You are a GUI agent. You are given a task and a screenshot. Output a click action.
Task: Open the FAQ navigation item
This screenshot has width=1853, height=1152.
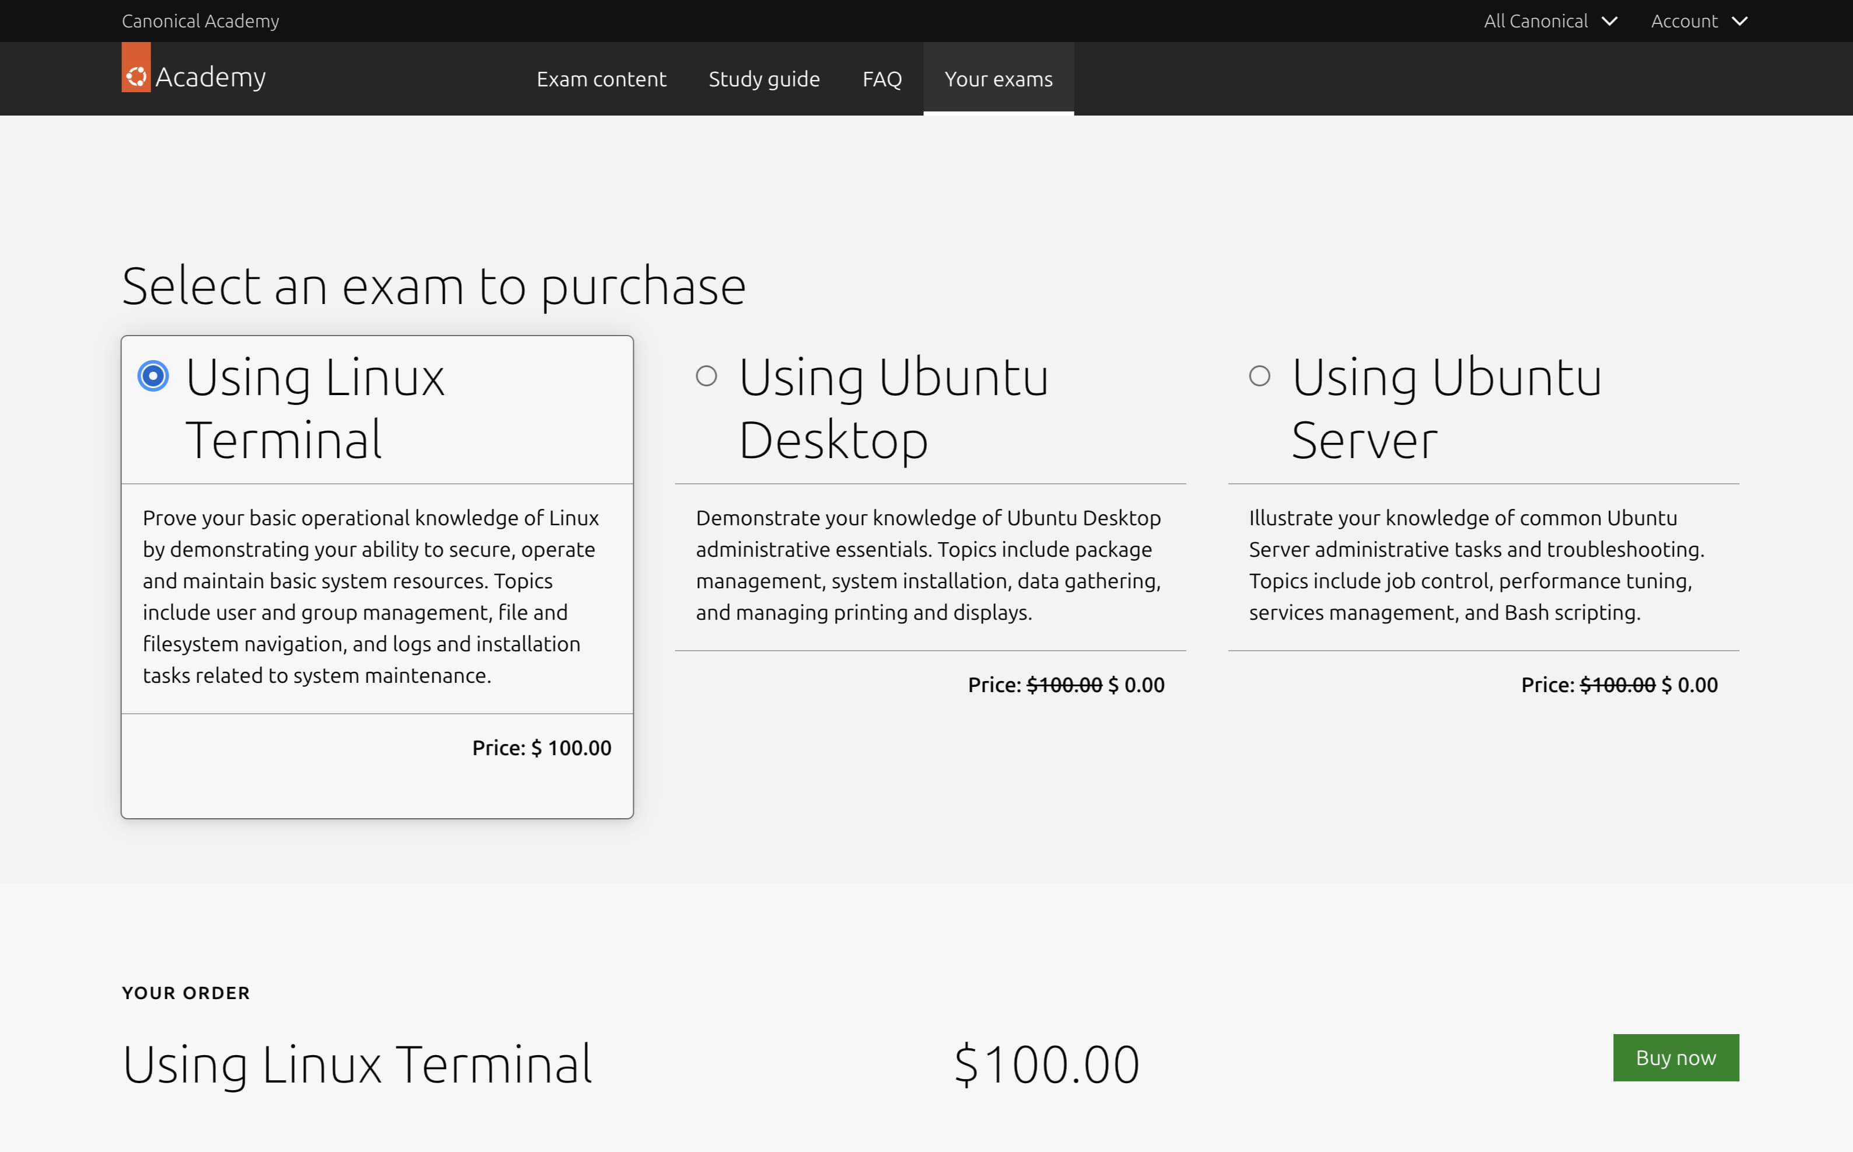coord(881,78)
